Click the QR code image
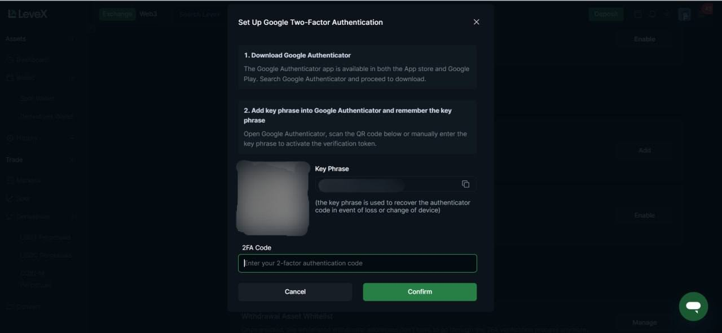Screen dimensions: 722x333 [273, 198]
